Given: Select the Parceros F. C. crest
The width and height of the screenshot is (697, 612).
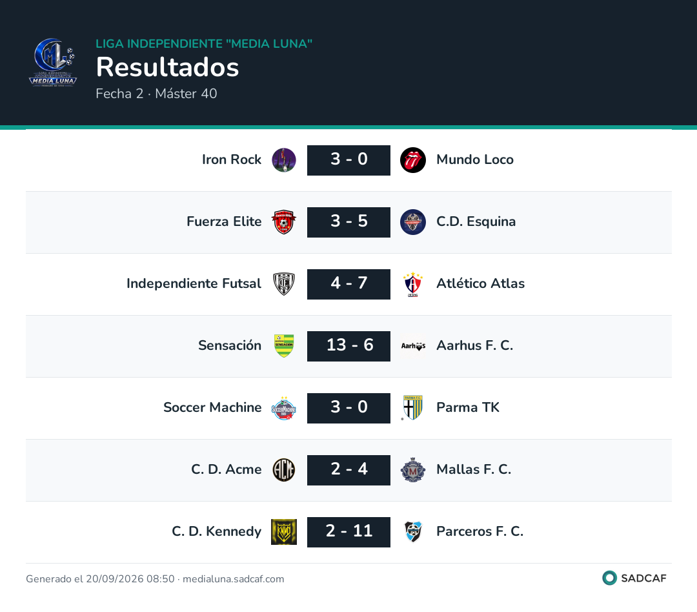Looking at the screenshot, I should (413, 532).
